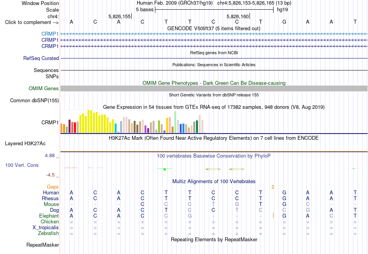The image size is (368, 254).
Task: Click the gray OMIM Genes bar
Action: pos(214,88)
